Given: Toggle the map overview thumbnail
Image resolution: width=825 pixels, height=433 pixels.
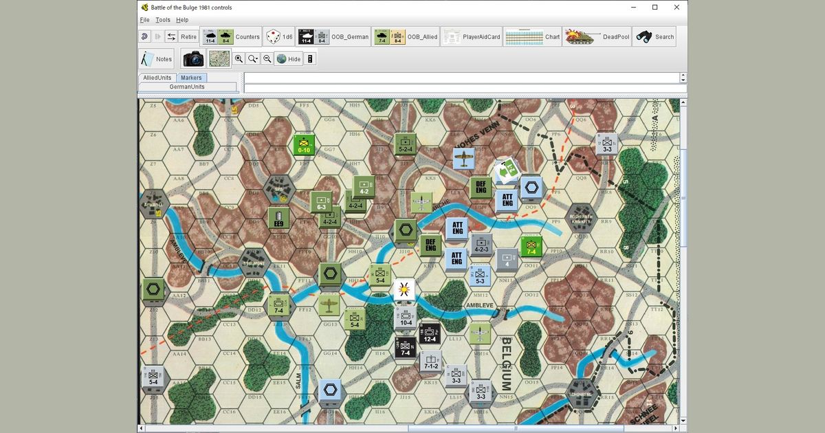Looking at the screenshot, I should click(219, 58).
